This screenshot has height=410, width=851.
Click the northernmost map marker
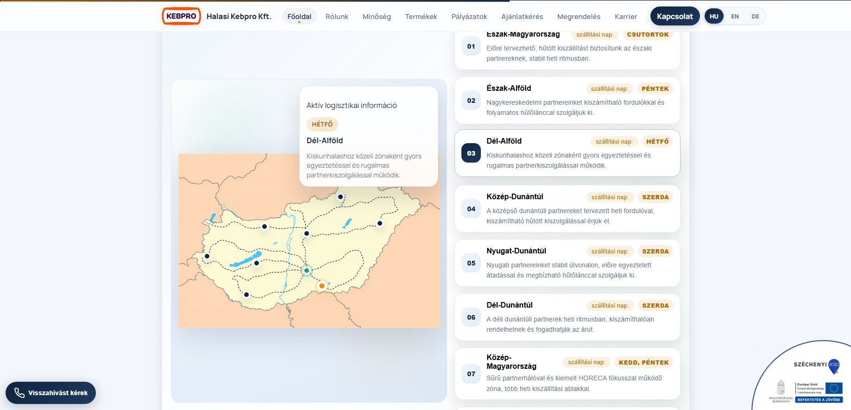click(x=340, y=197)
